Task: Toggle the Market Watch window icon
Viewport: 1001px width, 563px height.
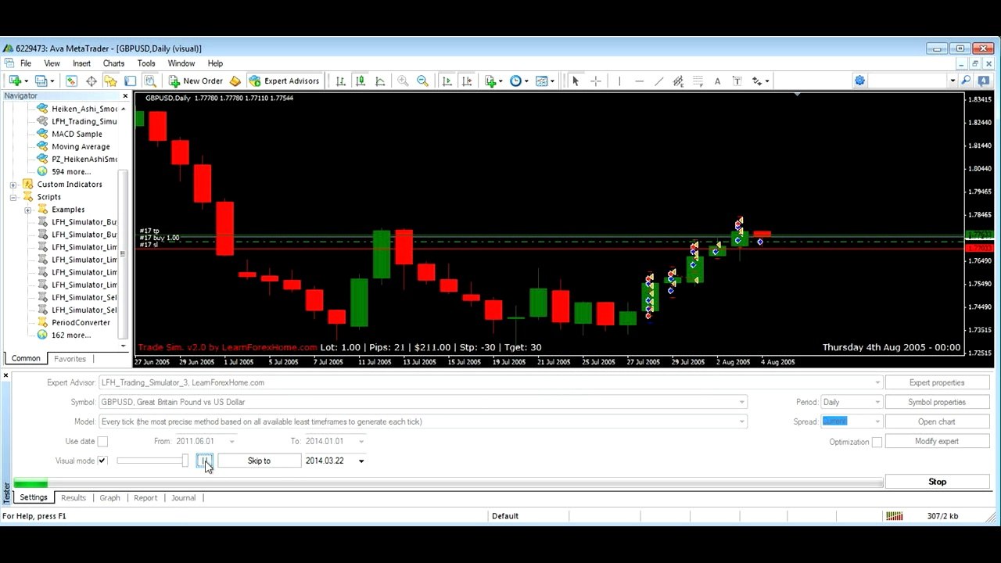Action: (x=71, y=81)
